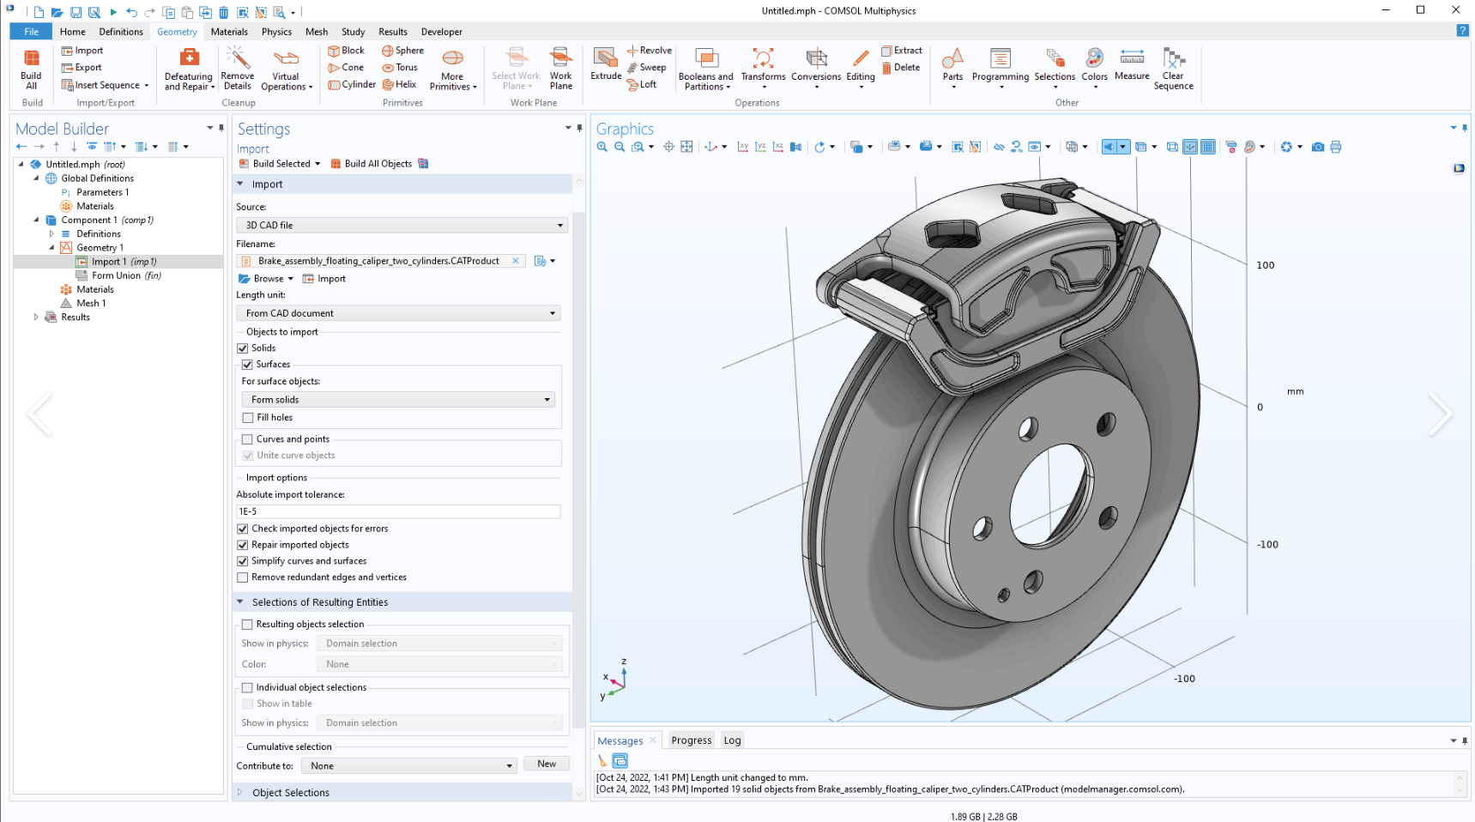This screenshot has height=822, width=1475.
Task: Take a Graphics image snapshot
Action: point(1318,147)
